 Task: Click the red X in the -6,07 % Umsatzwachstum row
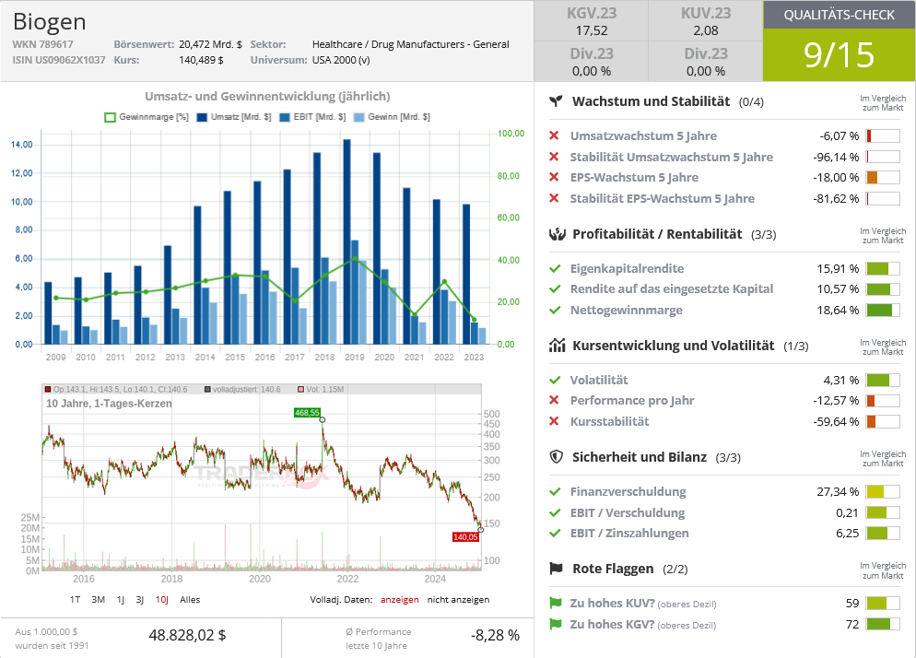tap(555, 135)
